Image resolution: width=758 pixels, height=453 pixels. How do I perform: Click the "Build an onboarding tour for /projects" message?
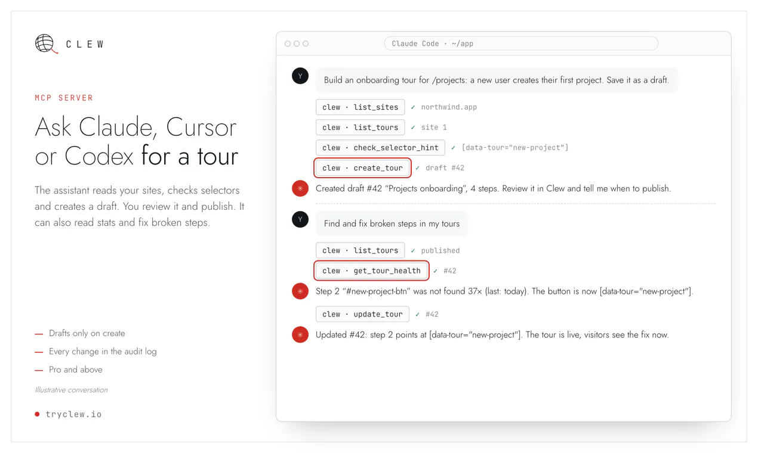pos(496,80)
